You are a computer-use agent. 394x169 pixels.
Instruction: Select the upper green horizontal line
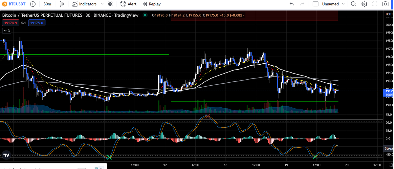tap(84, 54)
